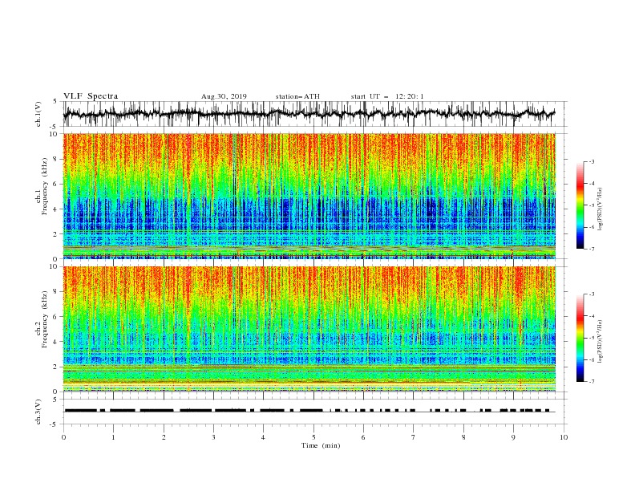Click the ch.3 black pulse trace
This screenshot has height=491, width=635.
click(x=309, y=411)
